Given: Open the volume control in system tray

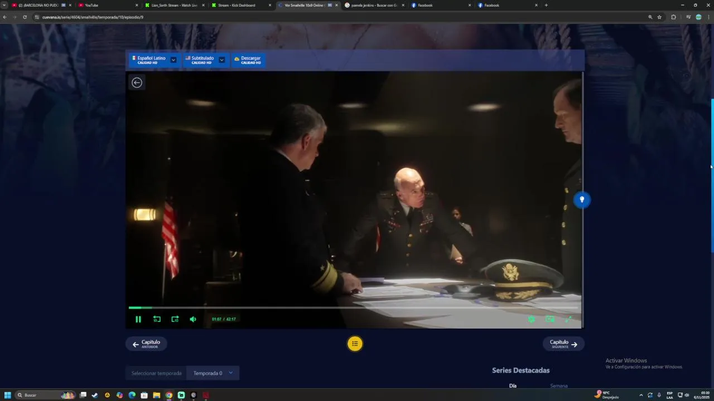Looking at the screenshot, I should 687,395.
